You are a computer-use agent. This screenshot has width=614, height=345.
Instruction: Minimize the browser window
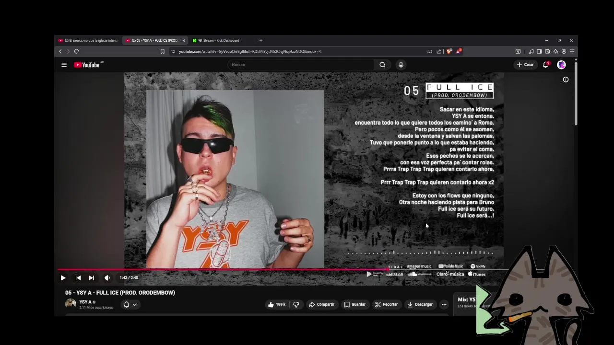click(x=546, y=40)
